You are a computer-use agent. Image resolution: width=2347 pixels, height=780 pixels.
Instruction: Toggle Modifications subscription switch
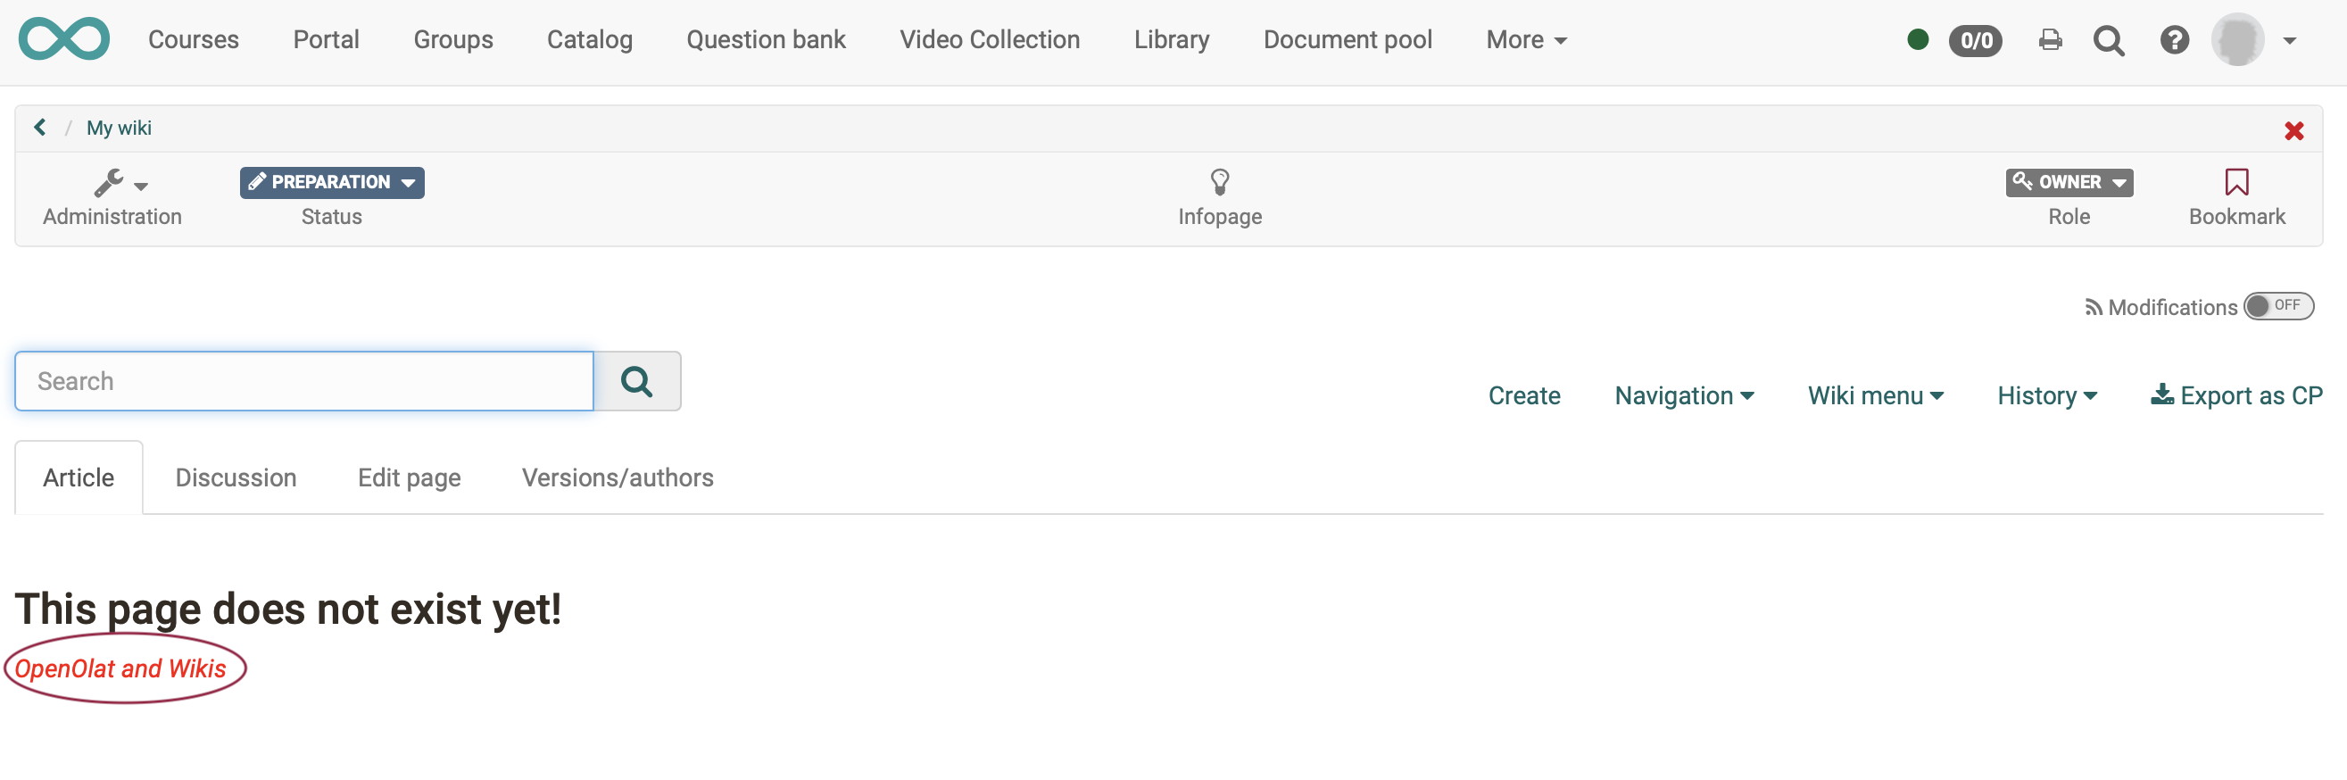2277,306
